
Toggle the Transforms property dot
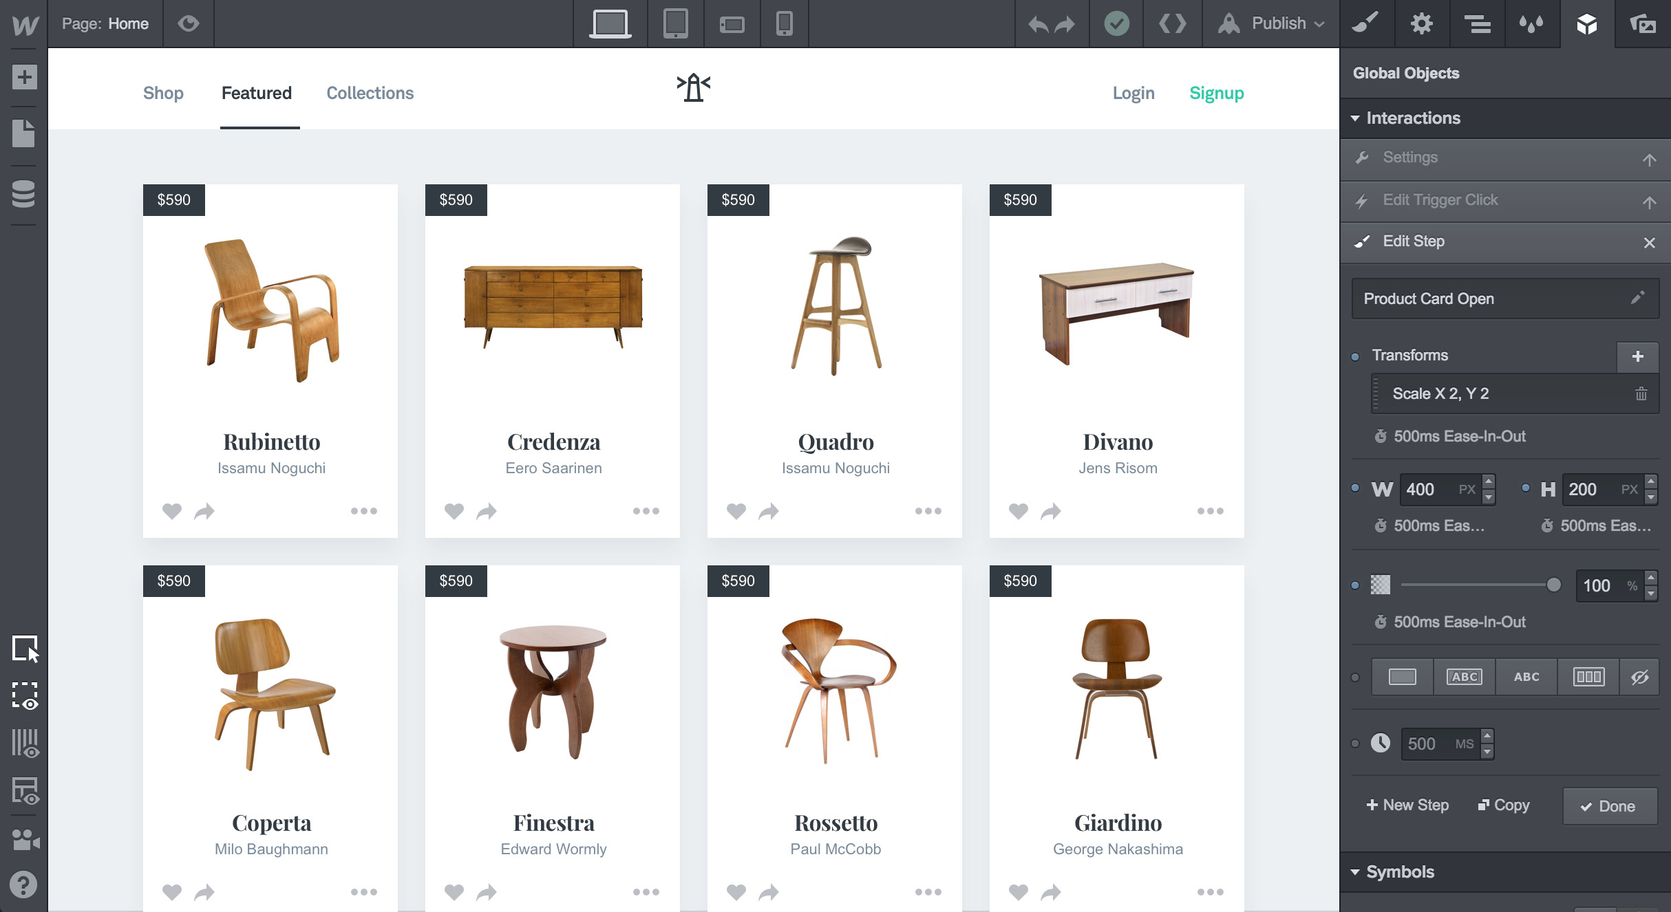[x=1355, y=356]
